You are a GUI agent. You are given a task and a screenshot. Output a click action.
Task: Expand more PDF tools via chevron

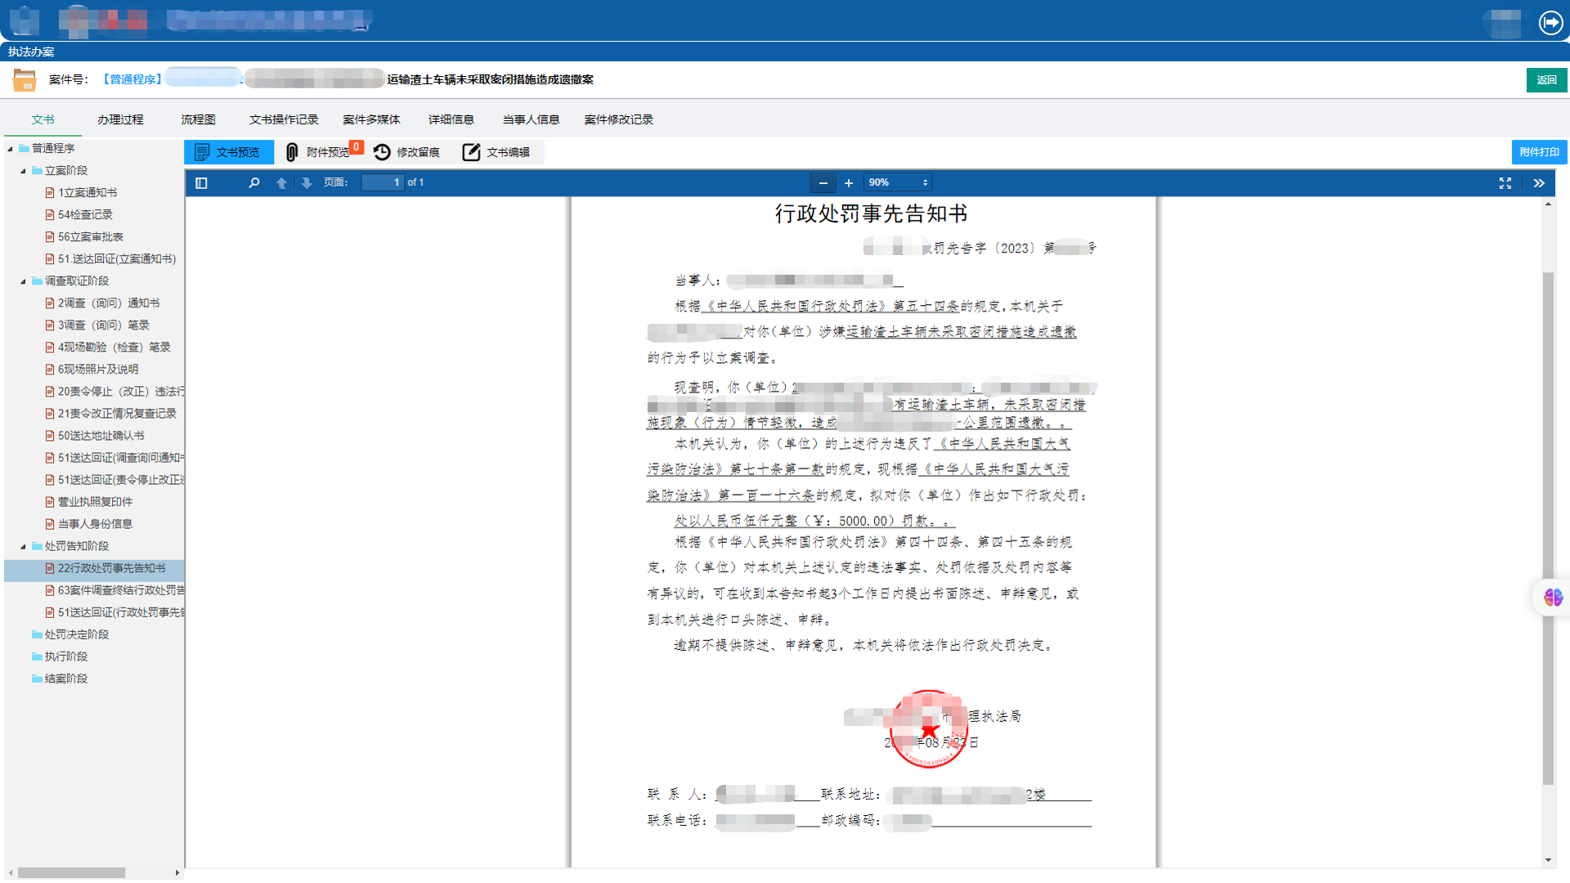[1539, 183]
